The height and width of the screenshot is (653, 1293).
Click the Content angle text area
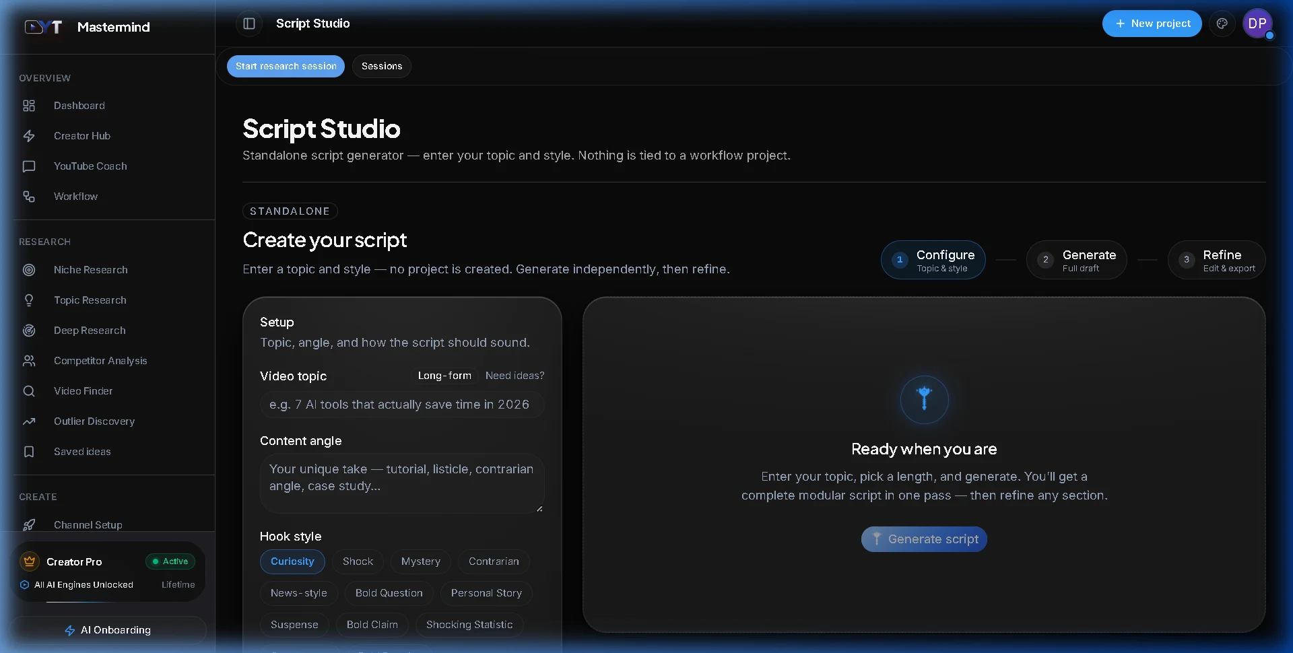click(x=402, y=483)
